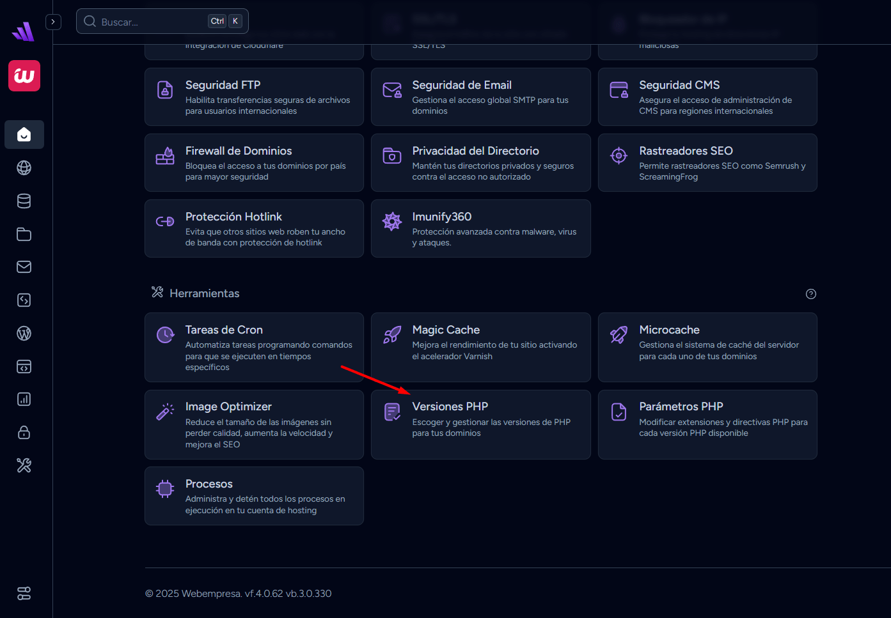Click the 2025 Webempresa version footer text

tap(239, 594)
